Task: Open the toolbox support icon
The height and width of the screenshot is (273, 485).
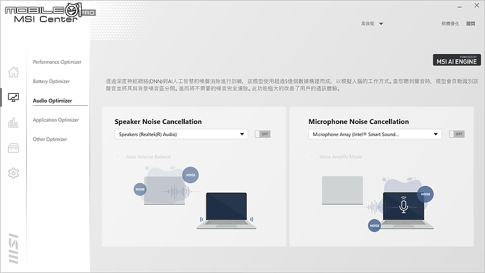Action: point(13,148)
